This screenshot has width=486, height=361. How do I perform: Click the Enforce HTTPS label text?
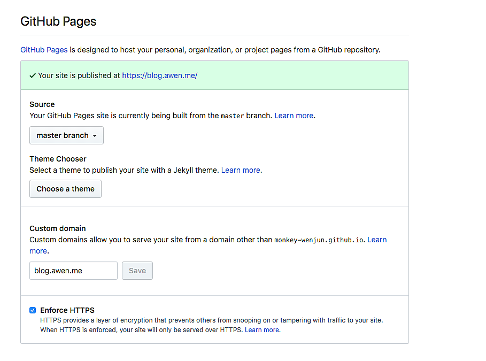coord(67,310)
